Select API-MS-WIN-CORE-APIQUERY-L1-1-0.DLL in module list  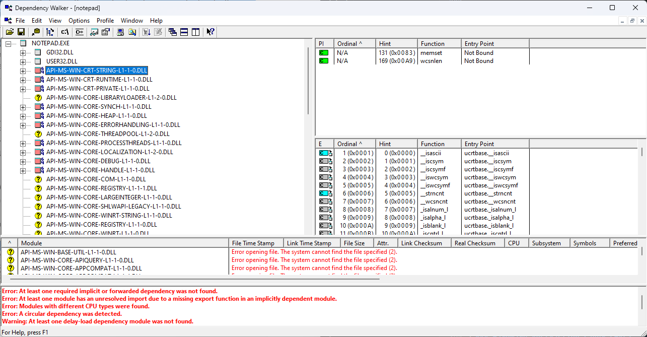pyautogui.click(x=77, y=260)
